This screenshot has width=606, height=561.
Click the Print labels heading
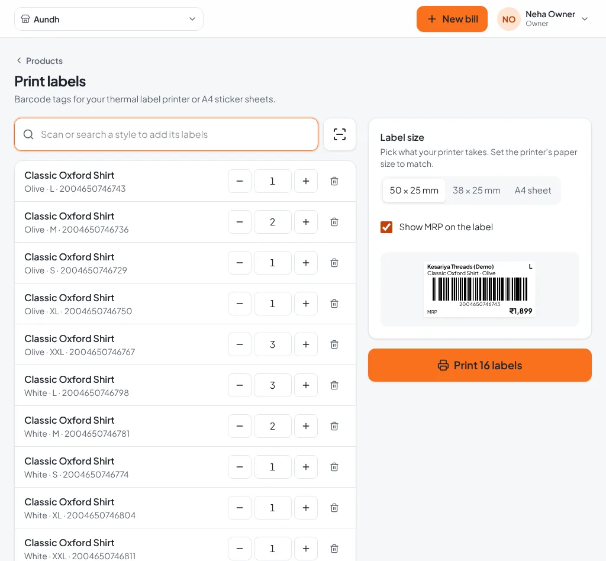click(x=50, y=82)
